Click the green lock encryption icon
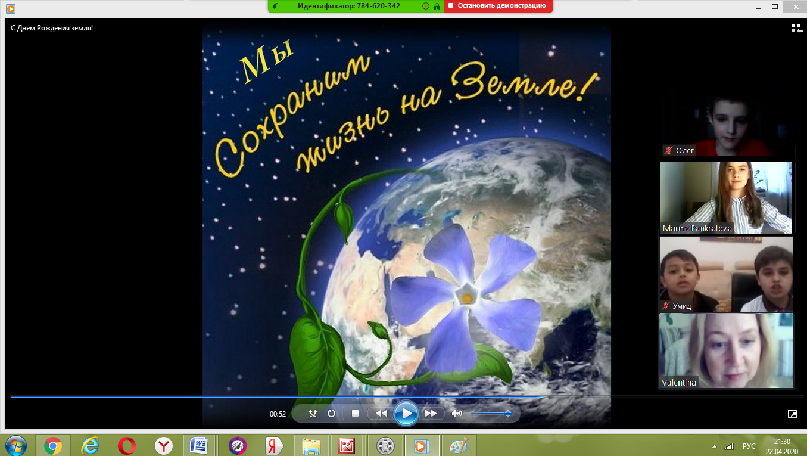Viewport: 807px width, 456px height. [x=437, y=6]
